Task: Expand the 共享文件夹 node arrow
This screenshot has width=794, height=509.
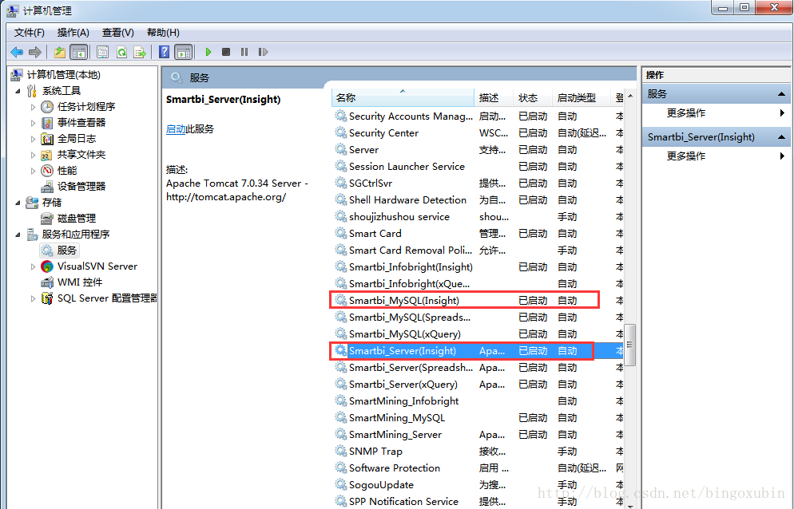Action: (x=33, y=155)
